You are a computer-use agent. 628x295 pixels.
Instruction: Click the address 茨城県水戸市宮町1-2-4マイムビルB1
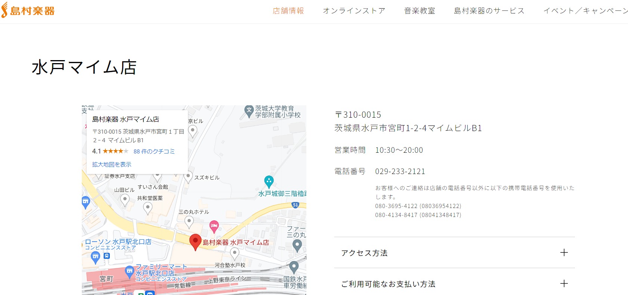click(x=408, y=128)
